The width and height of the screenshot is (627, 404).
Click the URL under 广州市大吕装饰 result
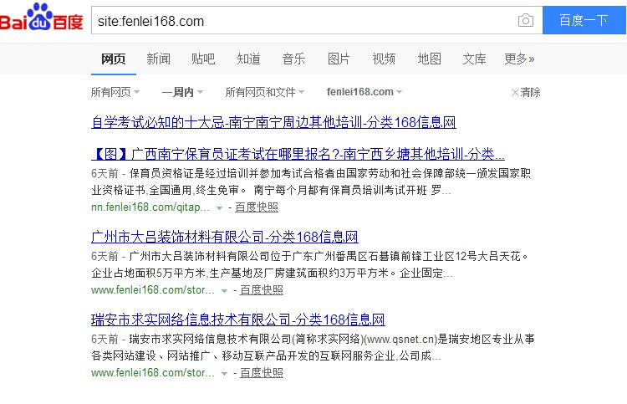[153, 290]
